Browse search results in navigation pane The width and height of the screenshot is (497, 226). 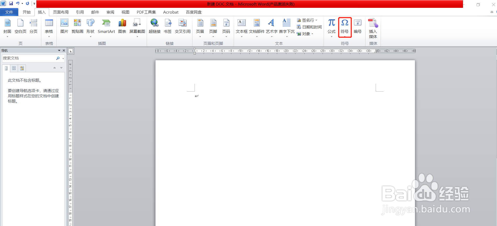pos(22,68)
